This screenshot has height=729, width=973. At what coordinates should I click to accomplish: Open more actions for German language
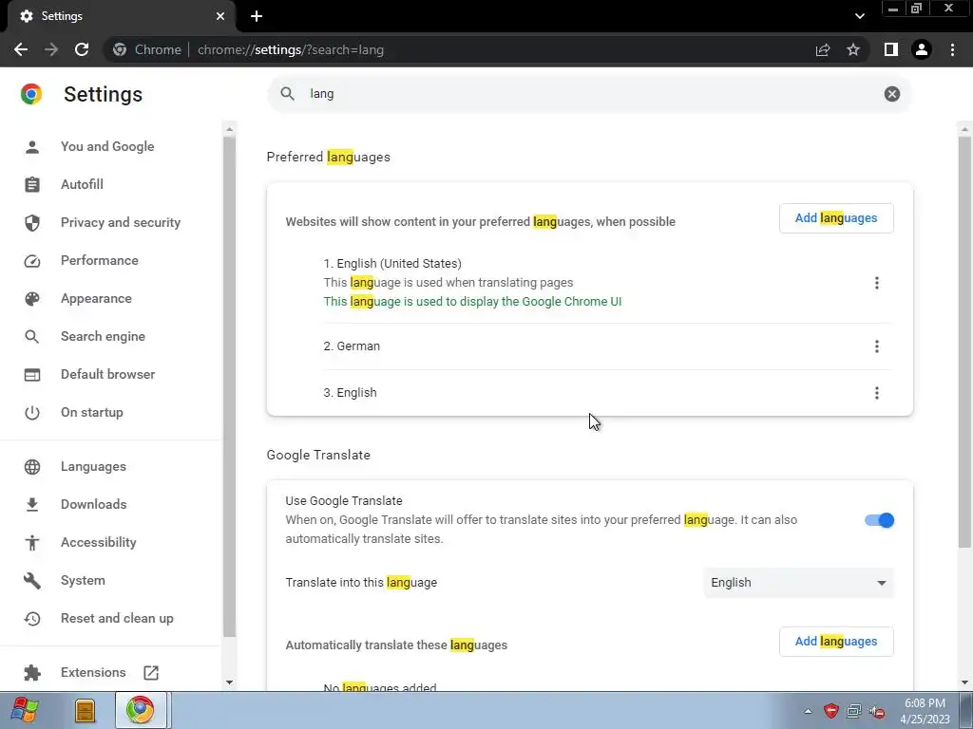[877, 346]
